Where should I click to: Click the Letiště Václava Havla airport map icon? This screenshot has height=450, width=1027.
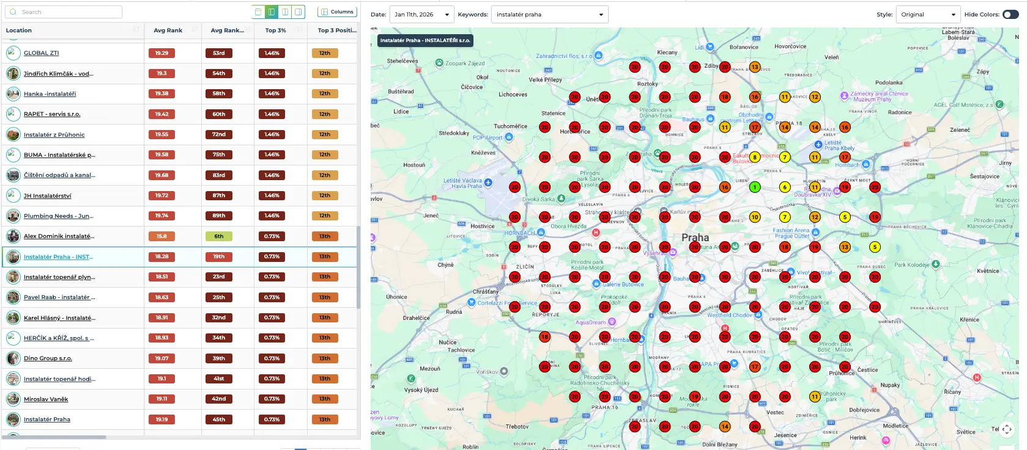(x=488, y=182)
